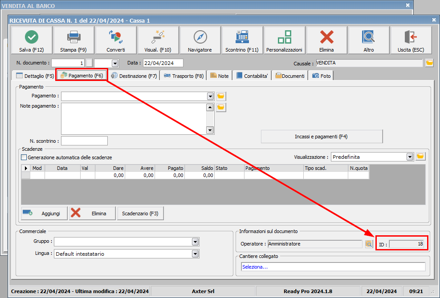Print the document with Stampa (F9)
This screenshot has width=440, height=298.
[73, 40]
